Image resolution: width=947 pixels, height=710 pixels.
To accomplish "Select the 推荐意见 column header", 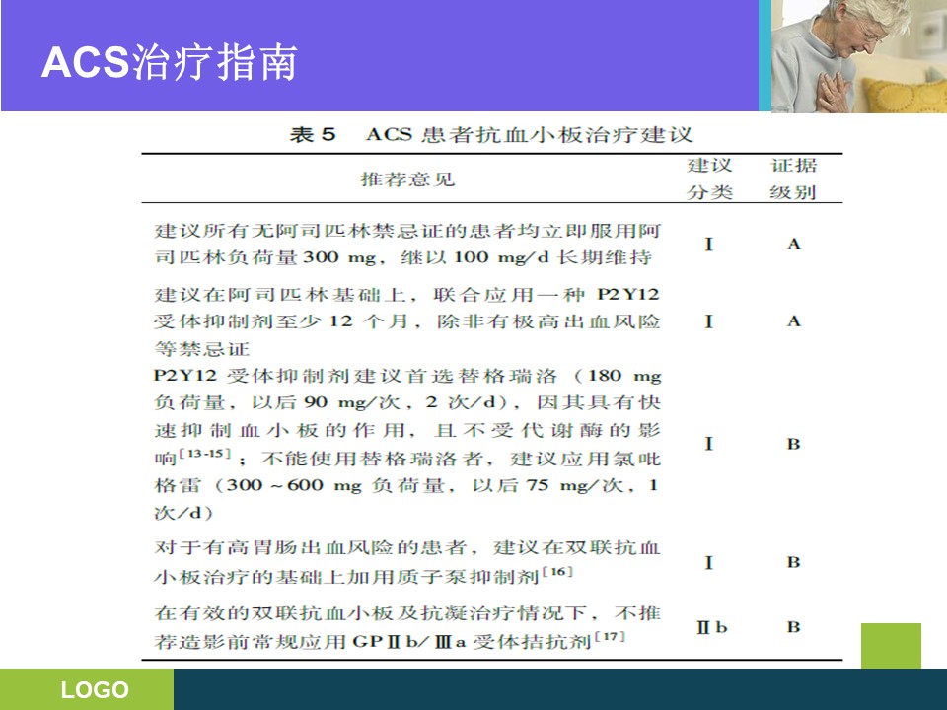I will [x=407, y=179].
